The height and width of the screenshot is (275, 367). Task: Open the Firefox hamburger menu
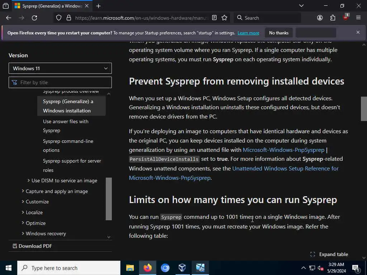pos(358,18)
